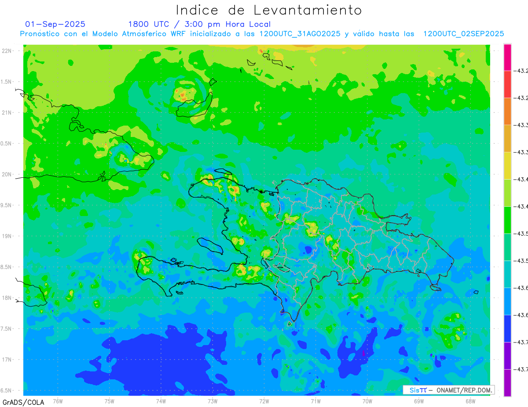
Task: Pick the bright green swatch in the legend
Action: pyautogui.click(x=507, y=220)
